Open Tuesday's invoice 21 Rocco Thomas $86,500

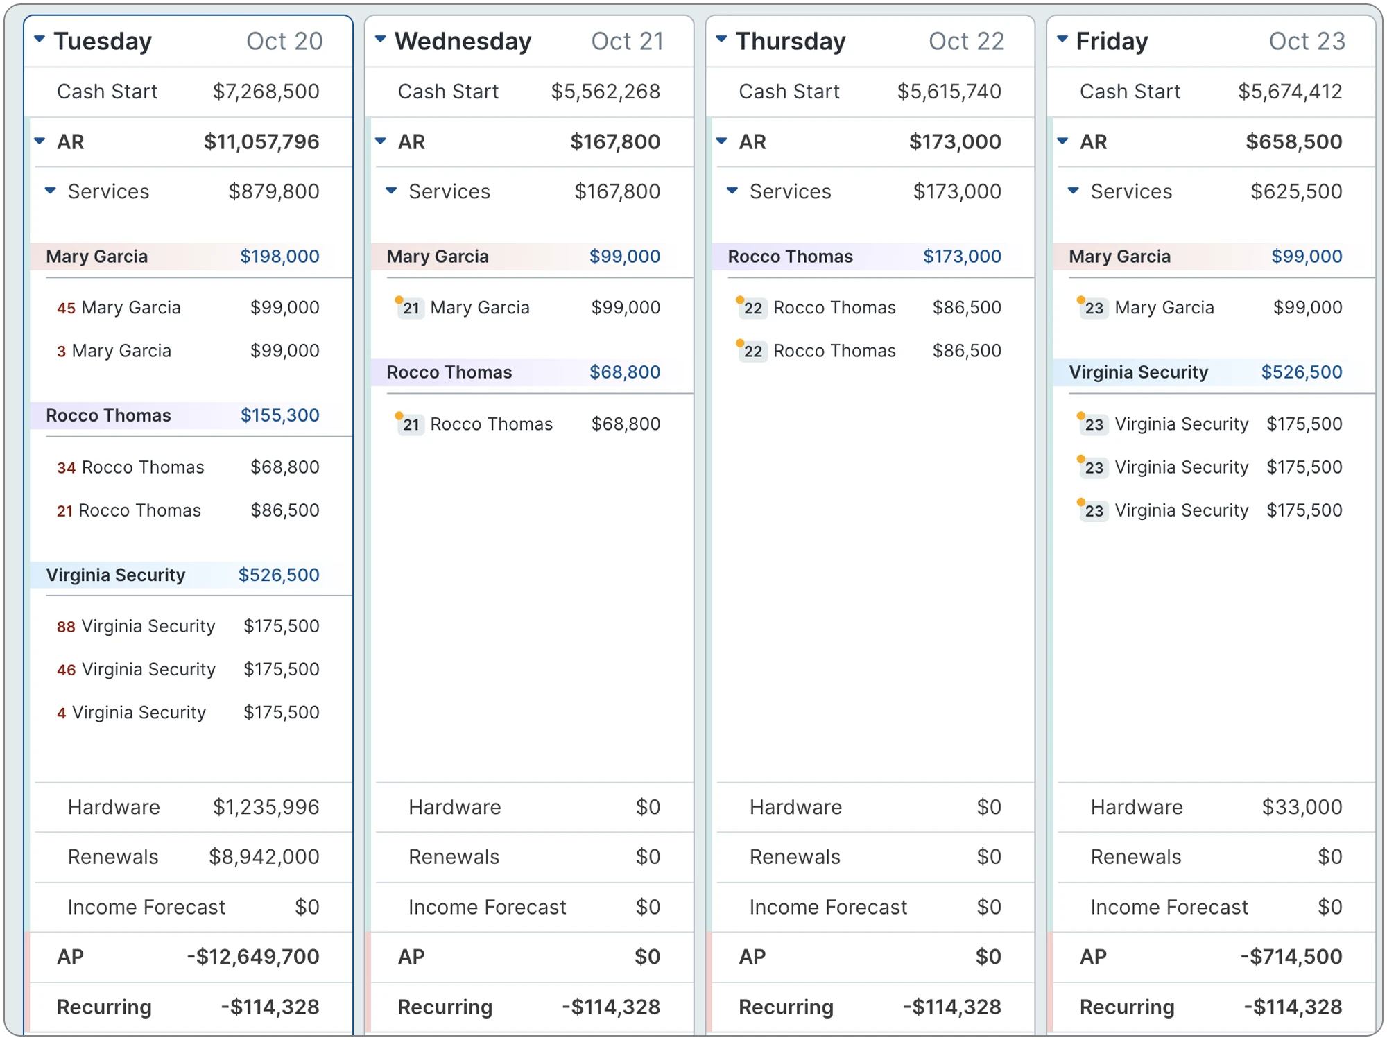coord(188,510)
